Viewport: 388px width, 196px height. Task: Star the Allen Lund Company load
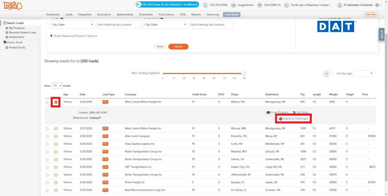coord(47,136)
